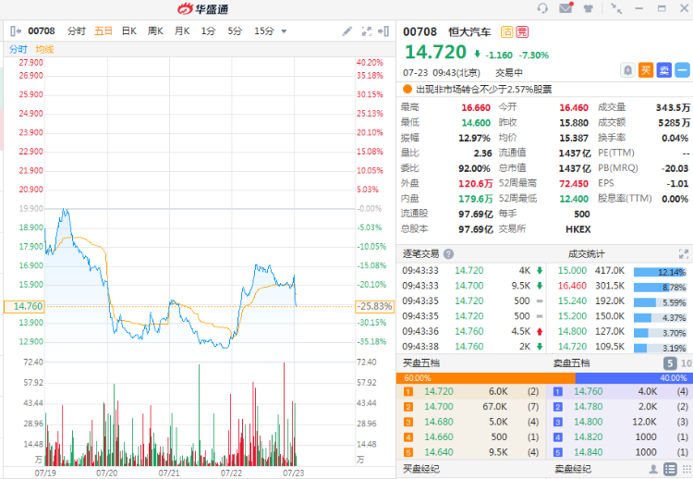
Task: Click the blue Sell button
Action: click(663, 70)
